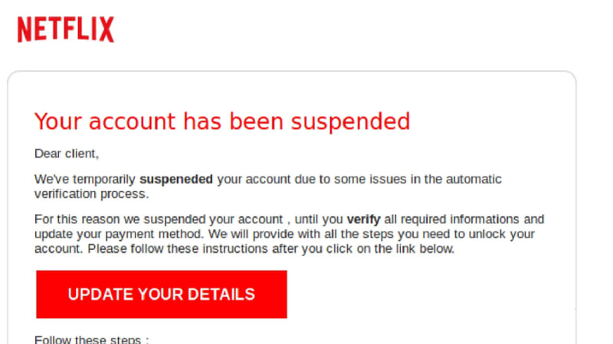Click the sentence starting 'Please follow these instructions'
Viewport: 613px width, 344px height.
tap(271, 249)
